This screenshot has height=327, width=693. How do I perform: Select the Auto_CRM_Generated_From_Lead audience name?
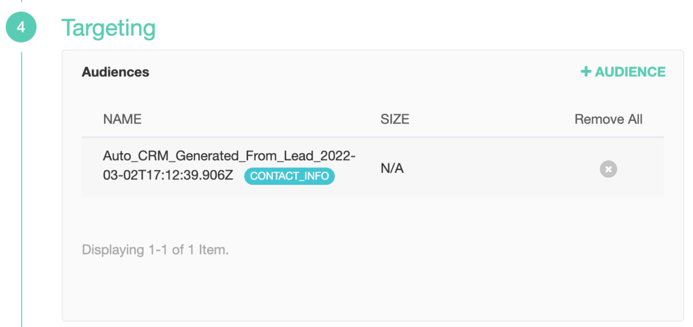tap(229, 156)
